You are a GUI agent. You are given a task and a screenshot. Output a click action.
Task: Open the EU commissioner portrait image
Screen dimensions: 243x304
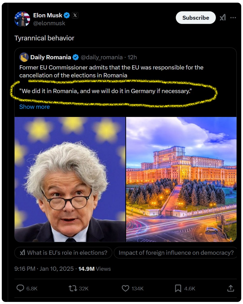[70, 179]
